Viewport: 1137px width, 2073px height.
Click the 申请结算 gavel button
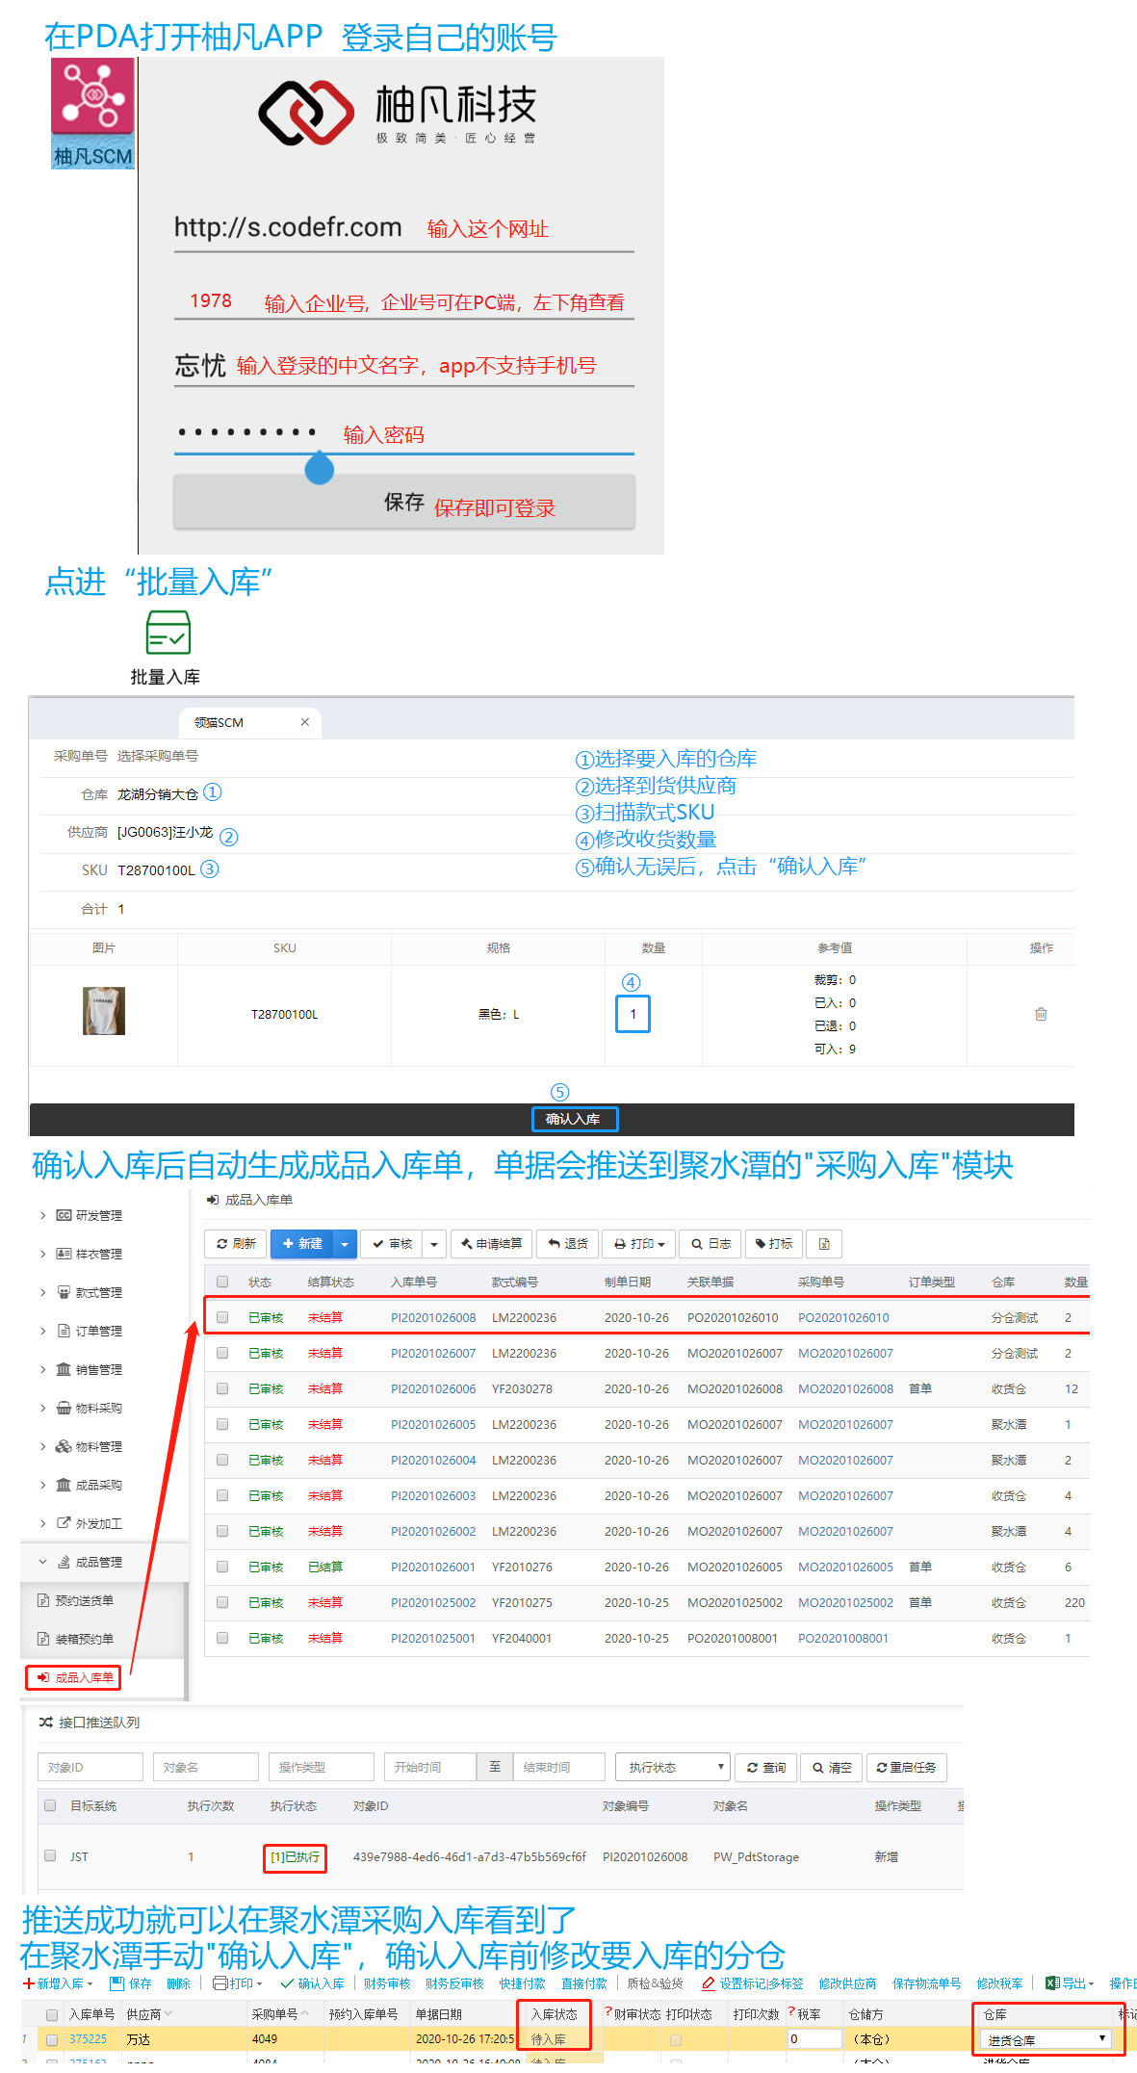pos(491,1244)
